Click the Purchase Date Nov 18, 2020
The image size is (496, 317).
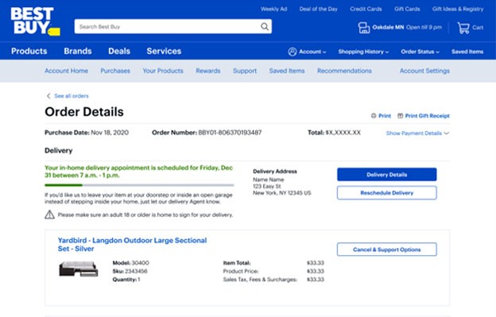pos(87,133)
